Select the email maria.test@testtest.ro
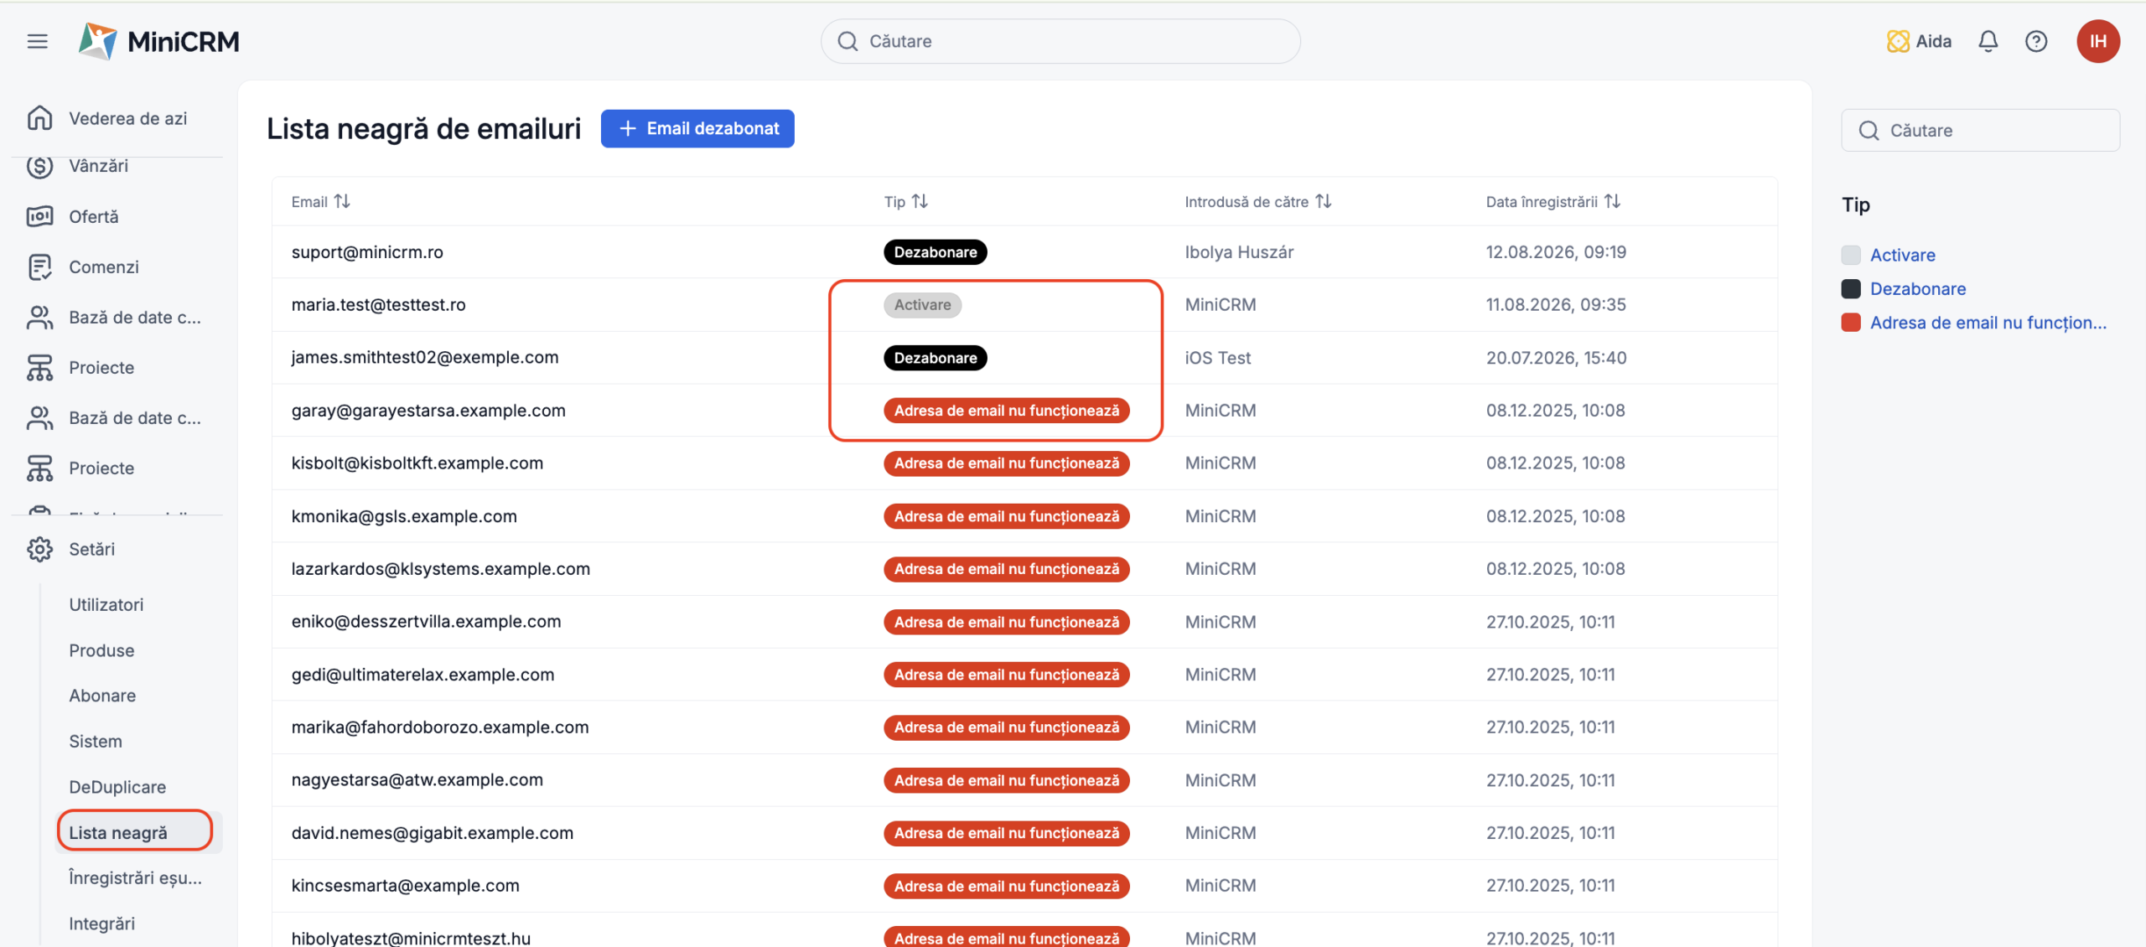The image size is (2146, 947). (378, 305)
